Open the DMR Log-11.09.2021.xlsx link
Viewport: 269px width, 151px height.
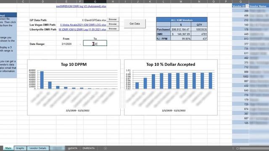(x=82, y=29)
